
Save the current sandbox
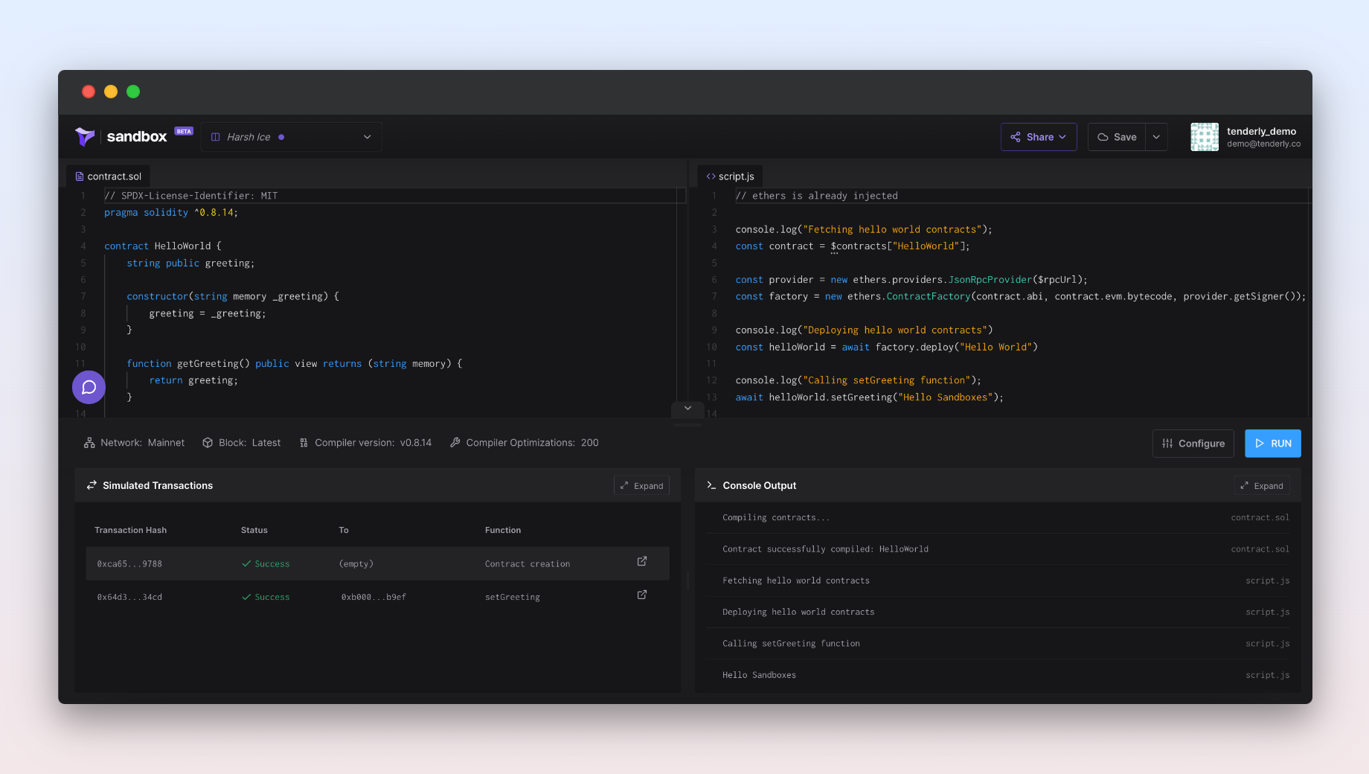coord(1117,137)
